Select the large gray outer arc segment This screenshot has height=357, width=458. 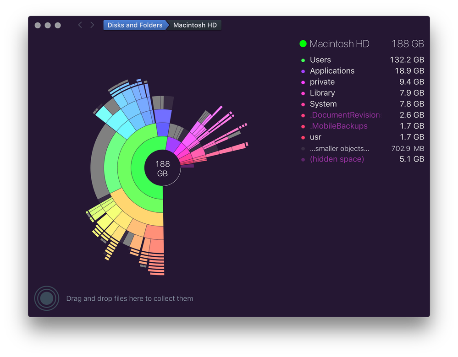click(98, 163)
